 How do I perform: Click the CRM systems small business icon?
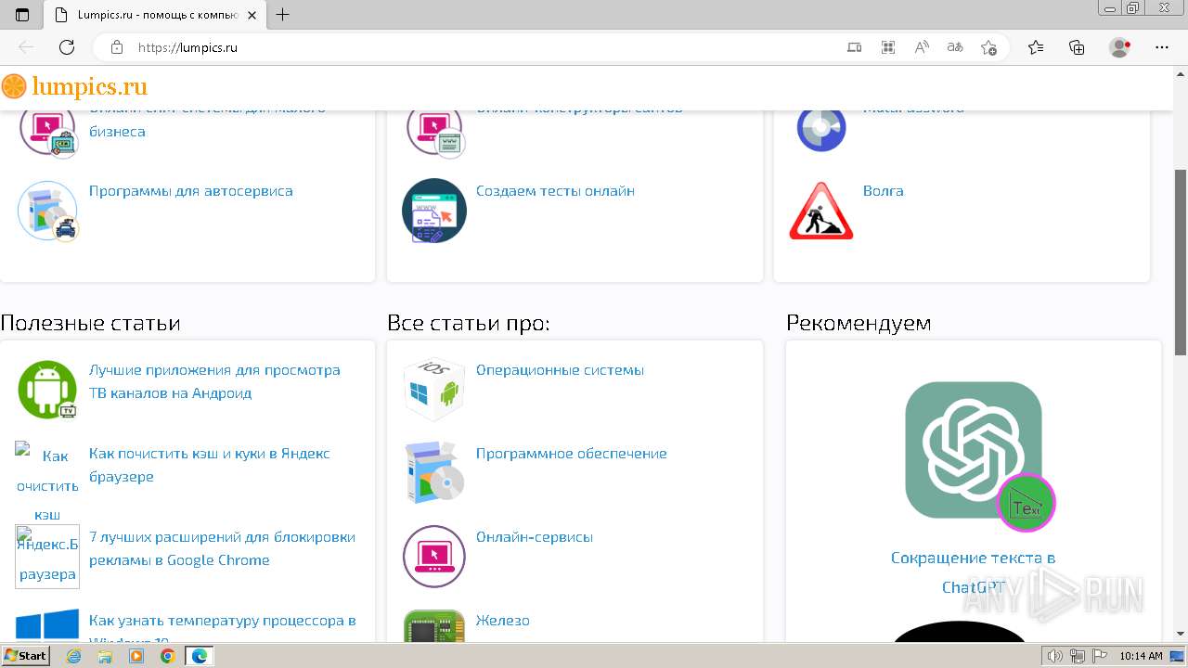47,132
